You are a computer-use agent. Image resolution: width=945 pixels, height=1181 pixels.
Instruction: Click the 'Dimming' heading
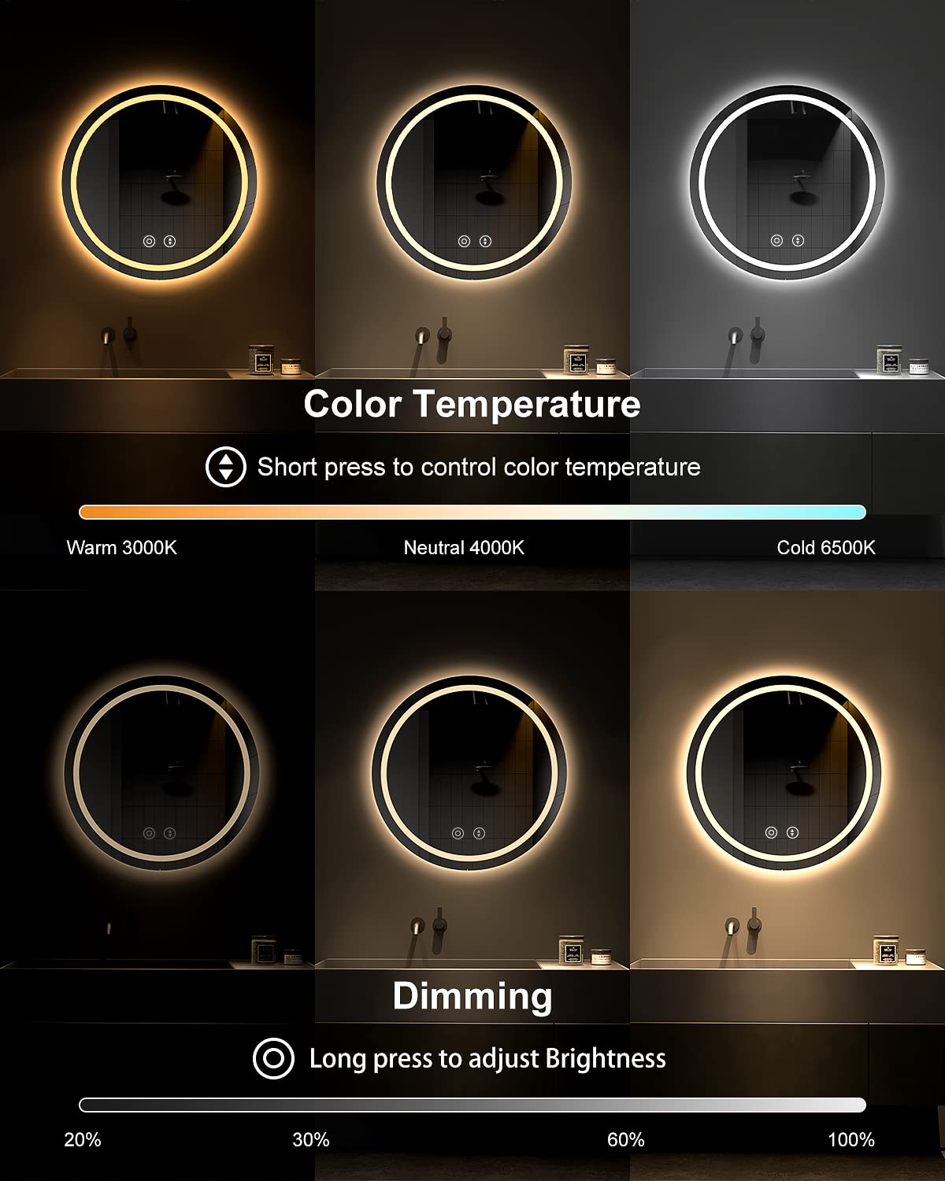472,996
